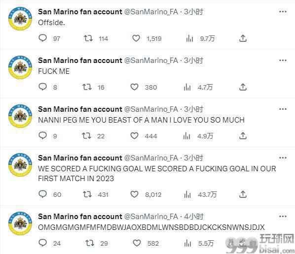View analytics showing 43.7万 views
The image size is (295, 254).
tap(187, 194)
